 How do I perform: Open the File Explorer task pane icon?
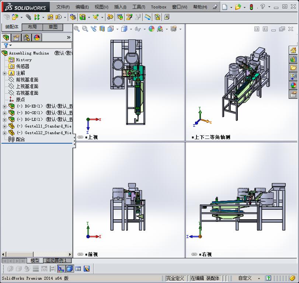(293, 68)
